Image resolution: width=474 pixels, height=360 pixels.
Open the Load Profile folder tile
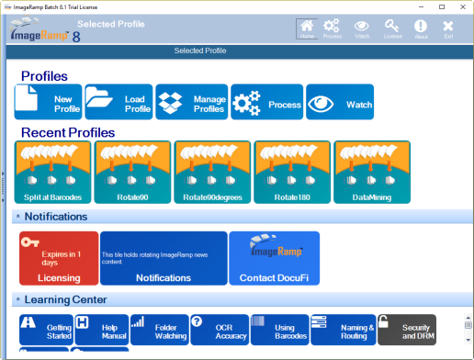coord(118,102)
